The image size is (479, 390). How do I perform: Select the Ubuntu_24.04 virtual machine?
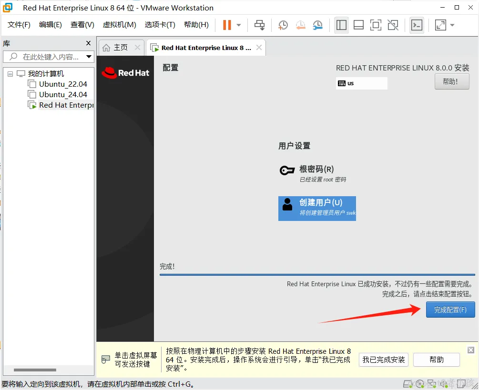[63, 95]
